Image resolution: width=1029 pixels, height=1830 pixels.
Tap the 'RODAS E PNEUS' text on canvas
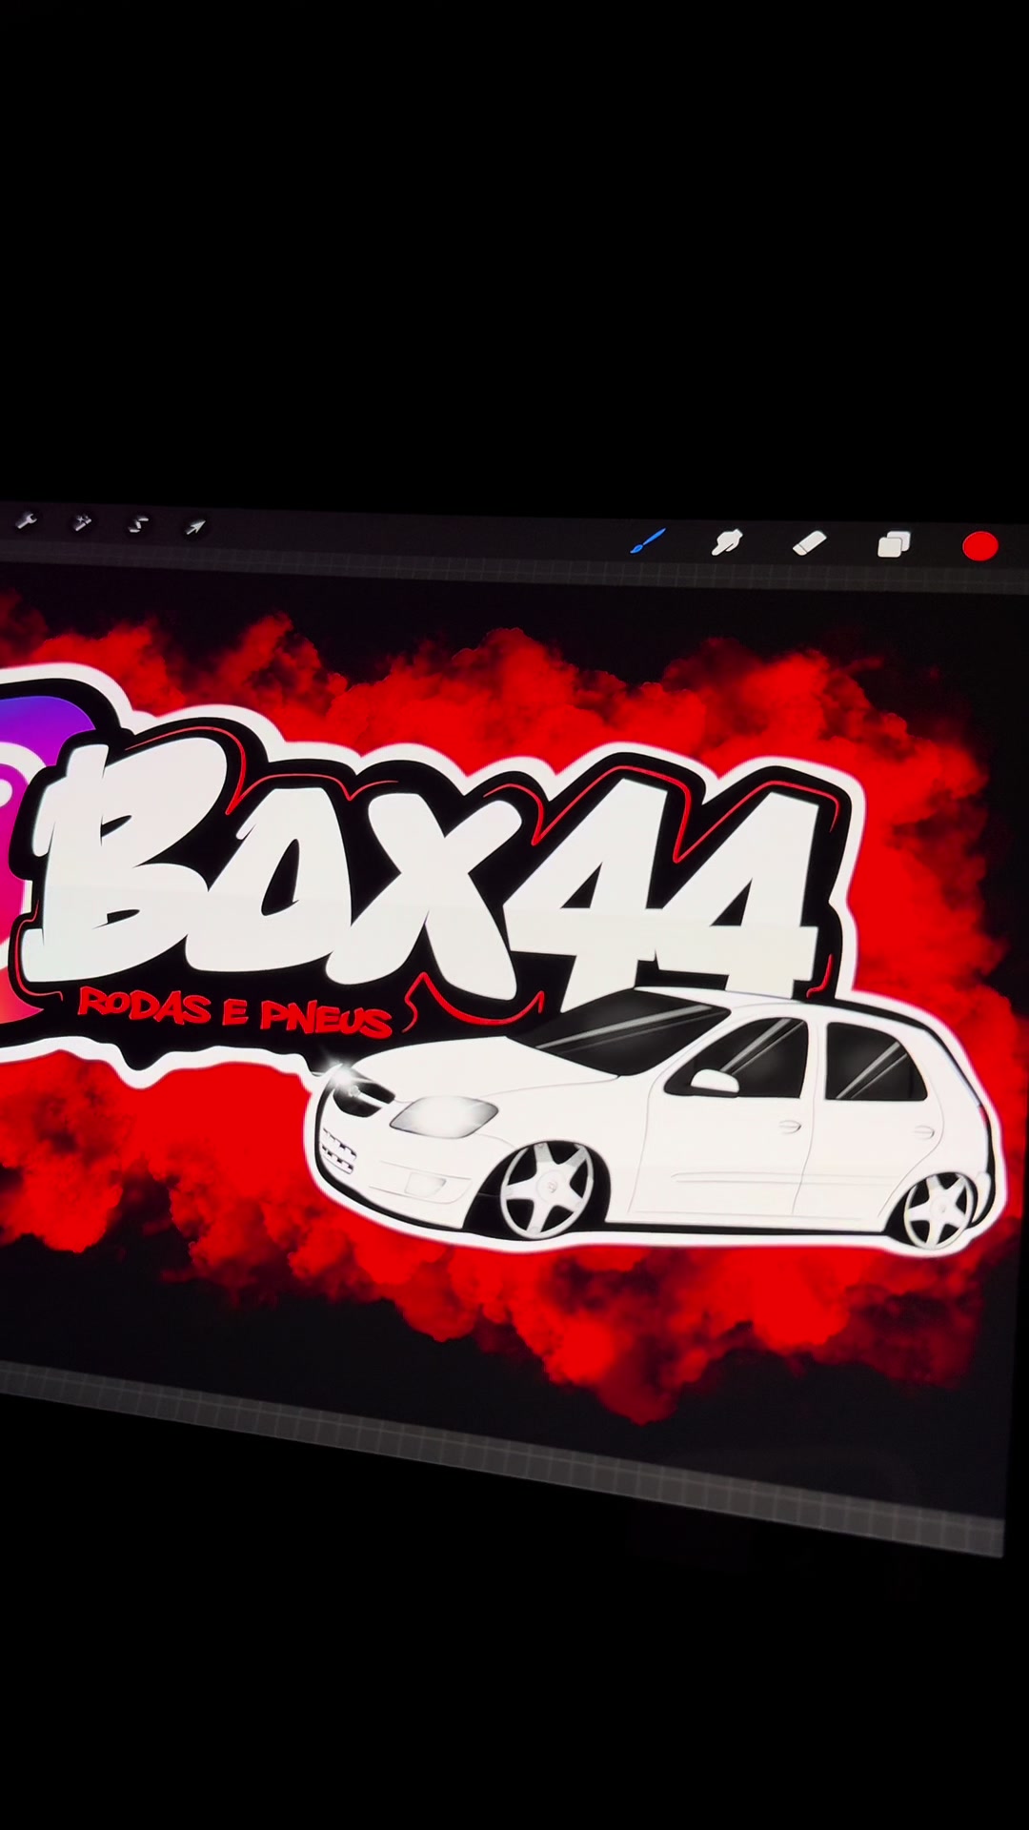click(x=234, y=1010)
